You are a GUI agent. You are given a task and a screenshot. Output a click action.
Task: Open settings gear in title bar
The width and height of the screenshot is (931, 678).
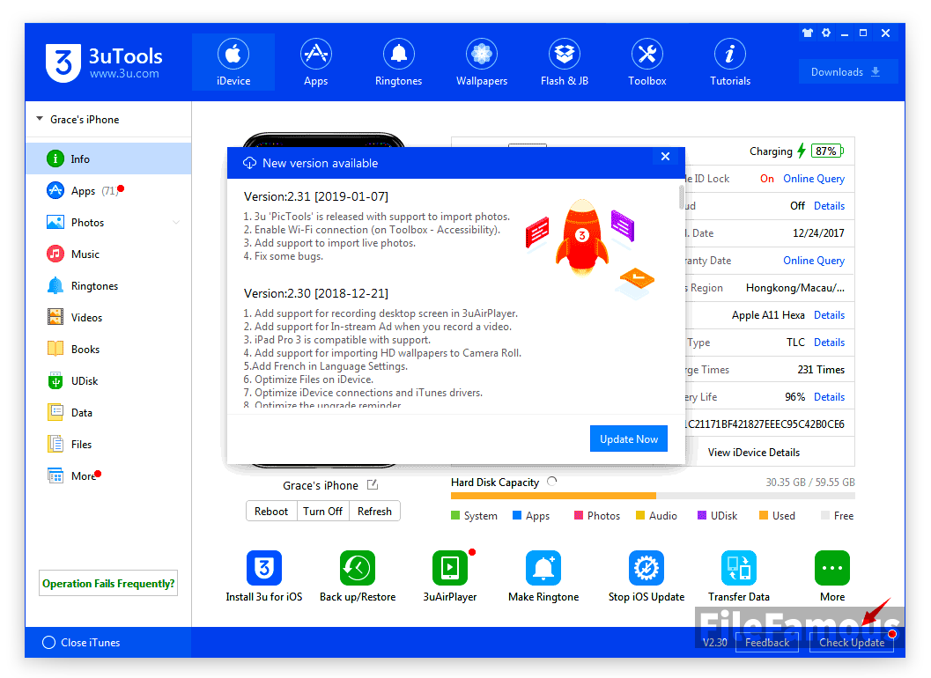point(826,33)
